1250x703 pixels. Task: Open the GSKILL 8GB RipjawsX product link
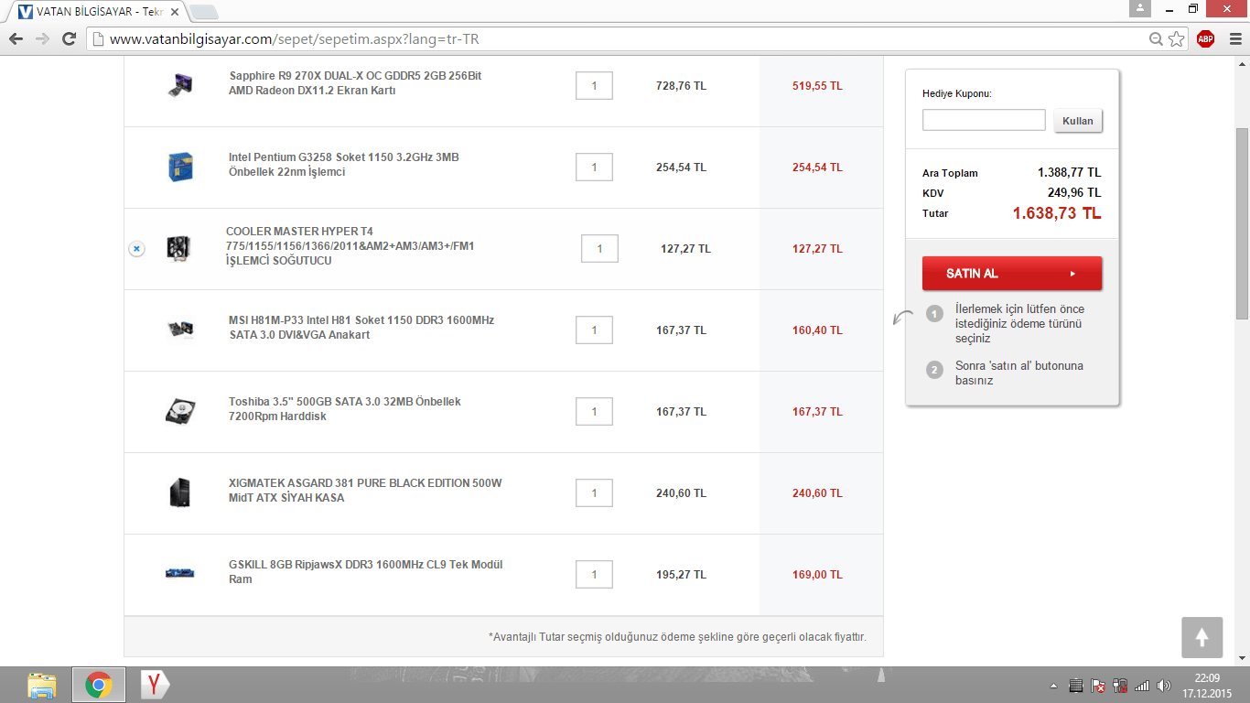(x=366, y=572)
